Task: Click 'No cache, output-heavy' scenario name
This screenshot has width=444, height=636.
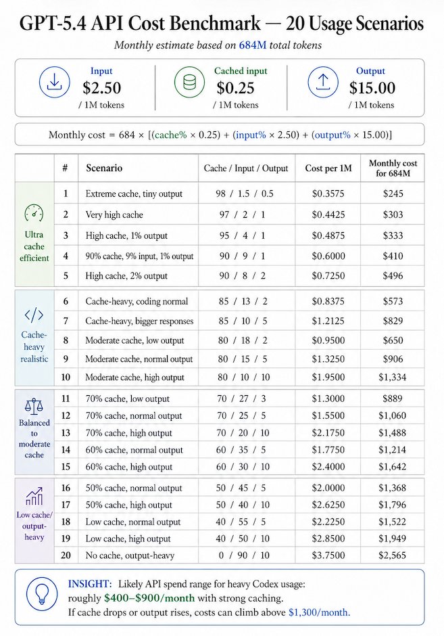Action: [130, 555]
